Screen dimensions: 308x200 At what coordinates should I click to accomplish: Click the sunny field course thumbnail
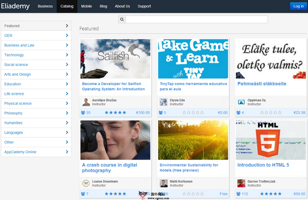(x=193, y=140)
